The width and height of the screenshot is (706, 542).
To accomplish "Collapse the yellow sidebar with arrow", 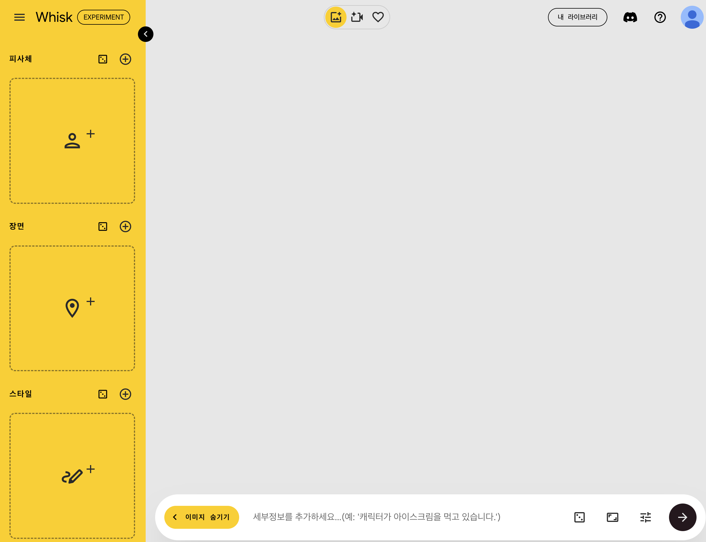I will coord(146,34).
